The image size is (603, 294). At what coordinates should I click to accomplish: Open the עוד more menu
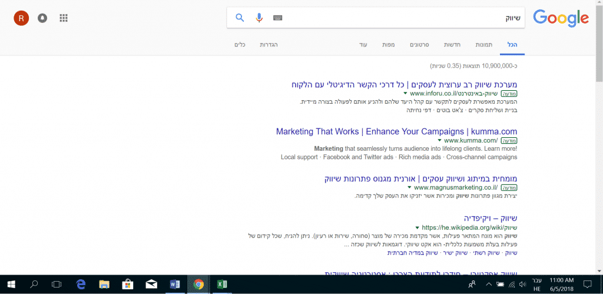pos(363,45)
